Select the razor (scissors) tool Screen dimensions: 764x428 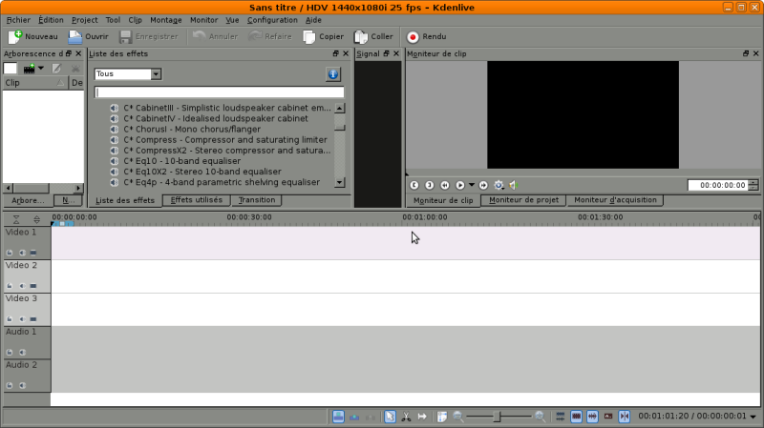point(406,417)
